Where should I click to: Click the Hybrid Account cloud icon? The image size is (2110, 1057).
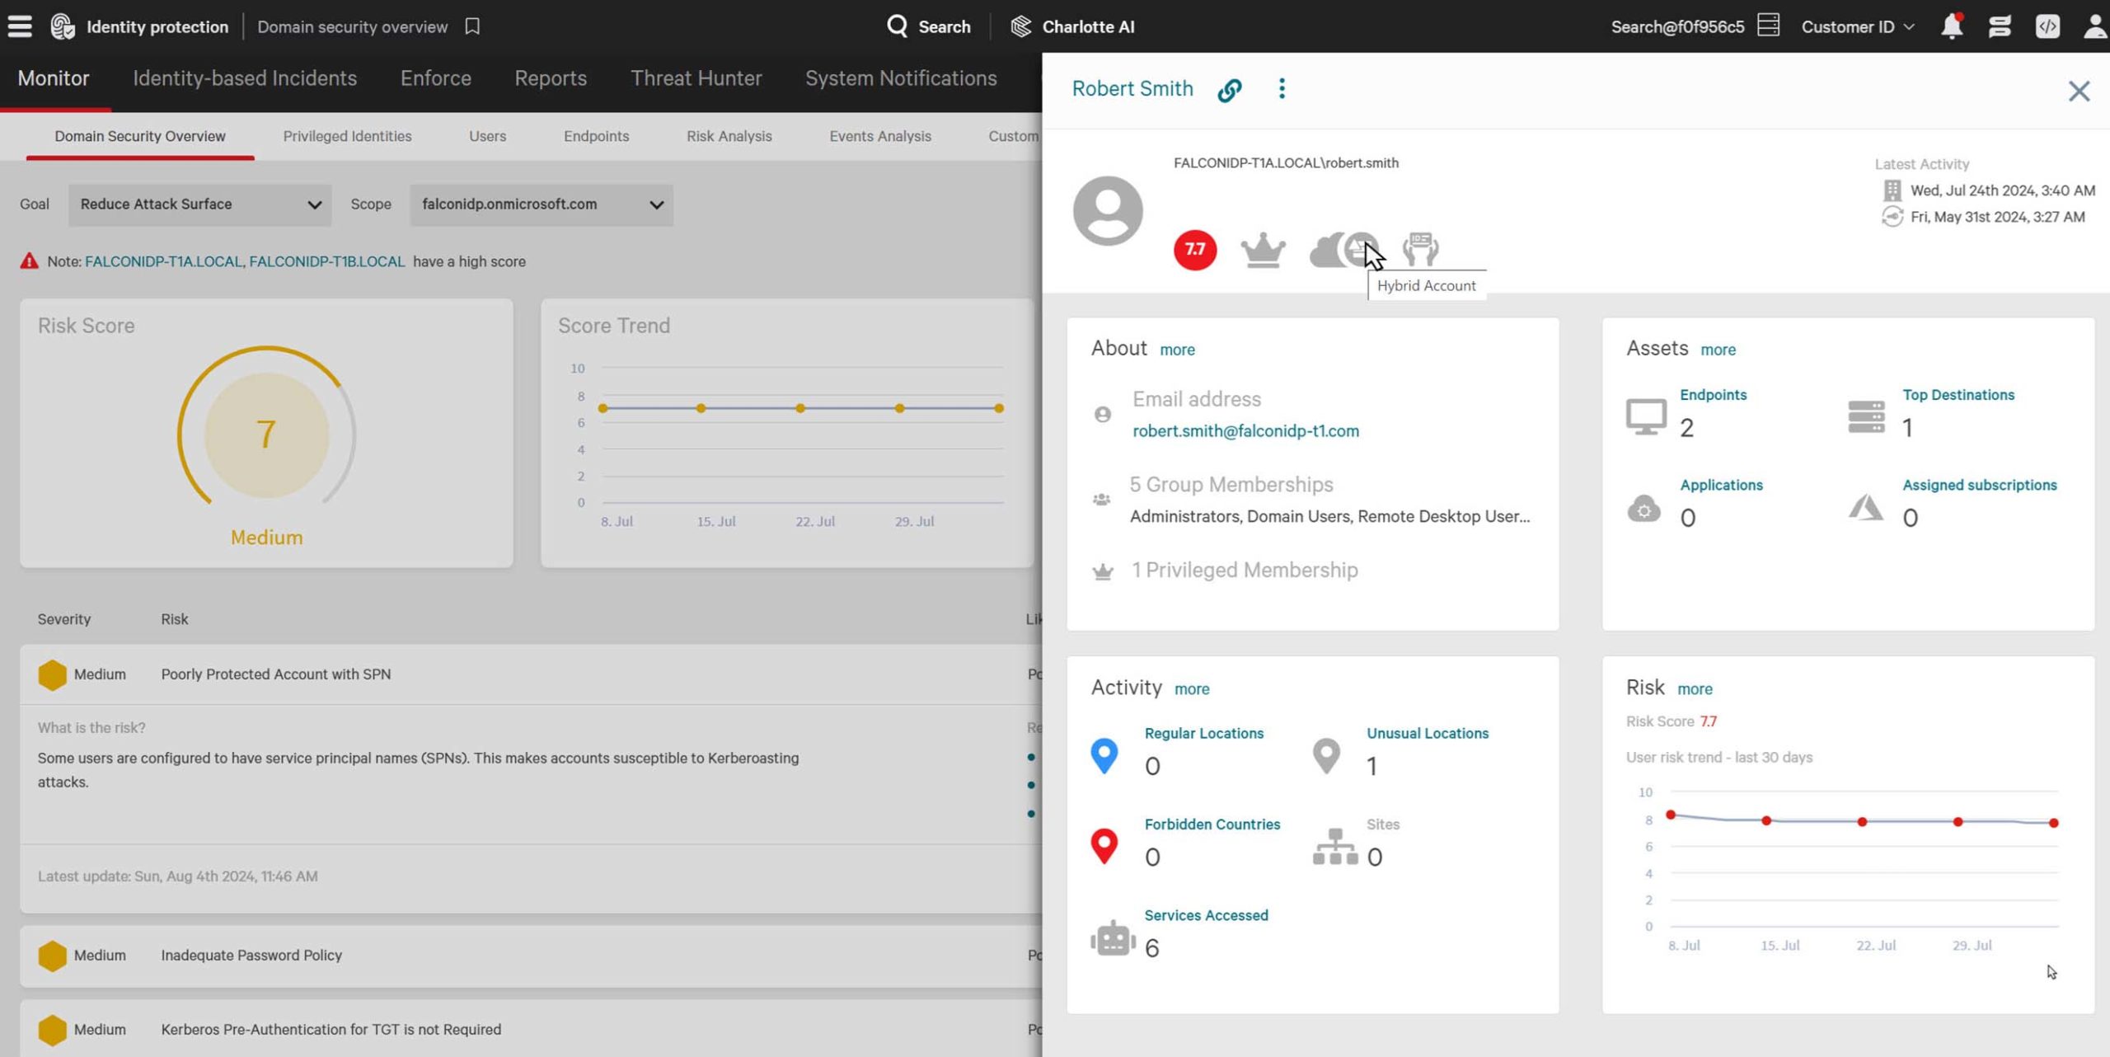[1343, 250]
